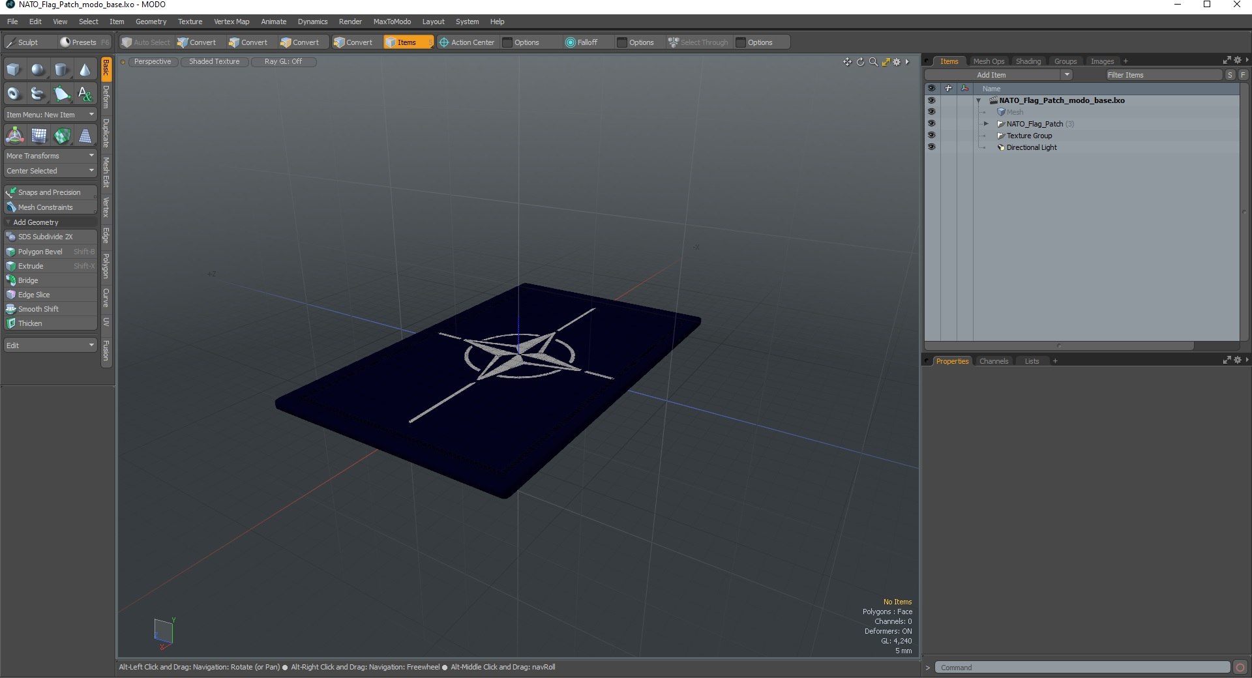
Task: Expand Items panel to full size
Action: (1227, 60)
